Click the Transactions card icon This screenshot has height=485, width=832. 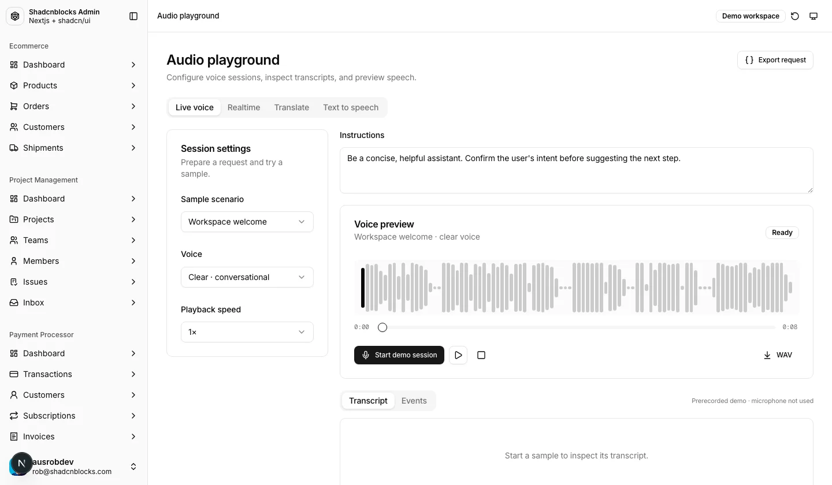14,374
